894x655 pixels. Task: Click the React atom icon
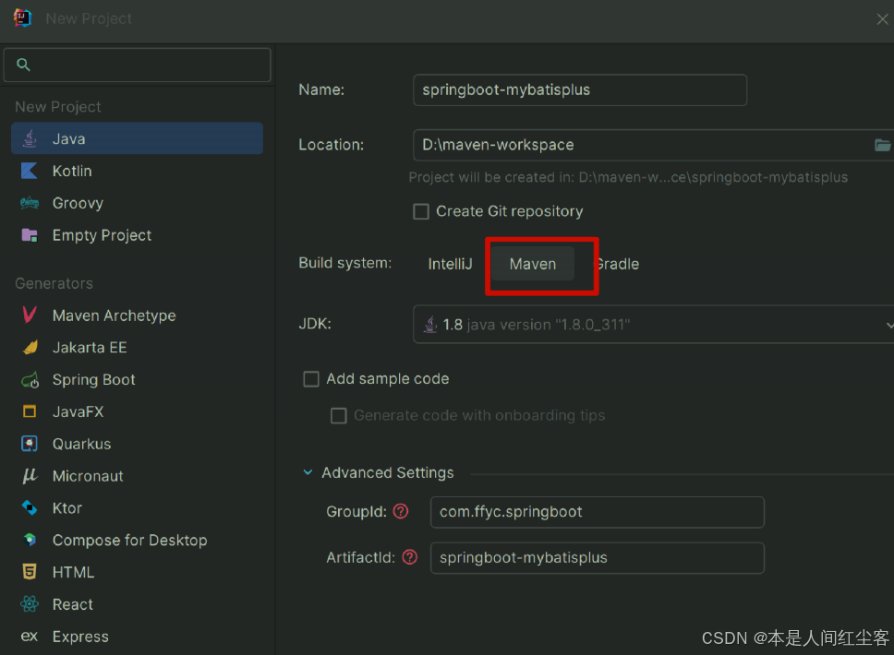tap(29, 603)
